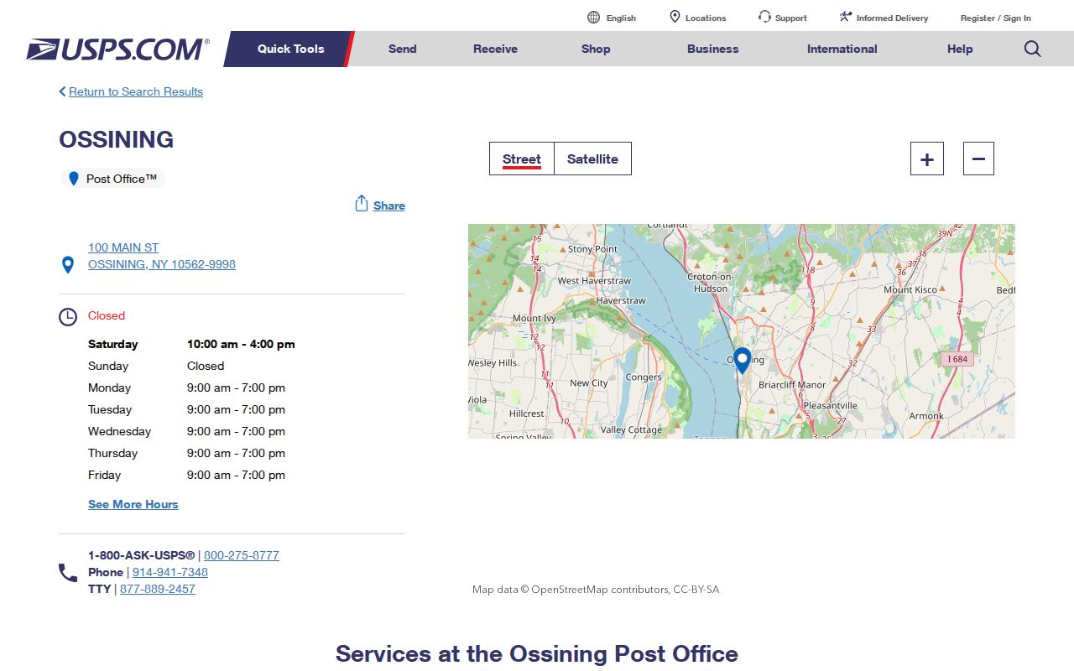Zoom in the map with plus button
Image resolution: width=1074 pixels, height=671 pixels.
927,159
